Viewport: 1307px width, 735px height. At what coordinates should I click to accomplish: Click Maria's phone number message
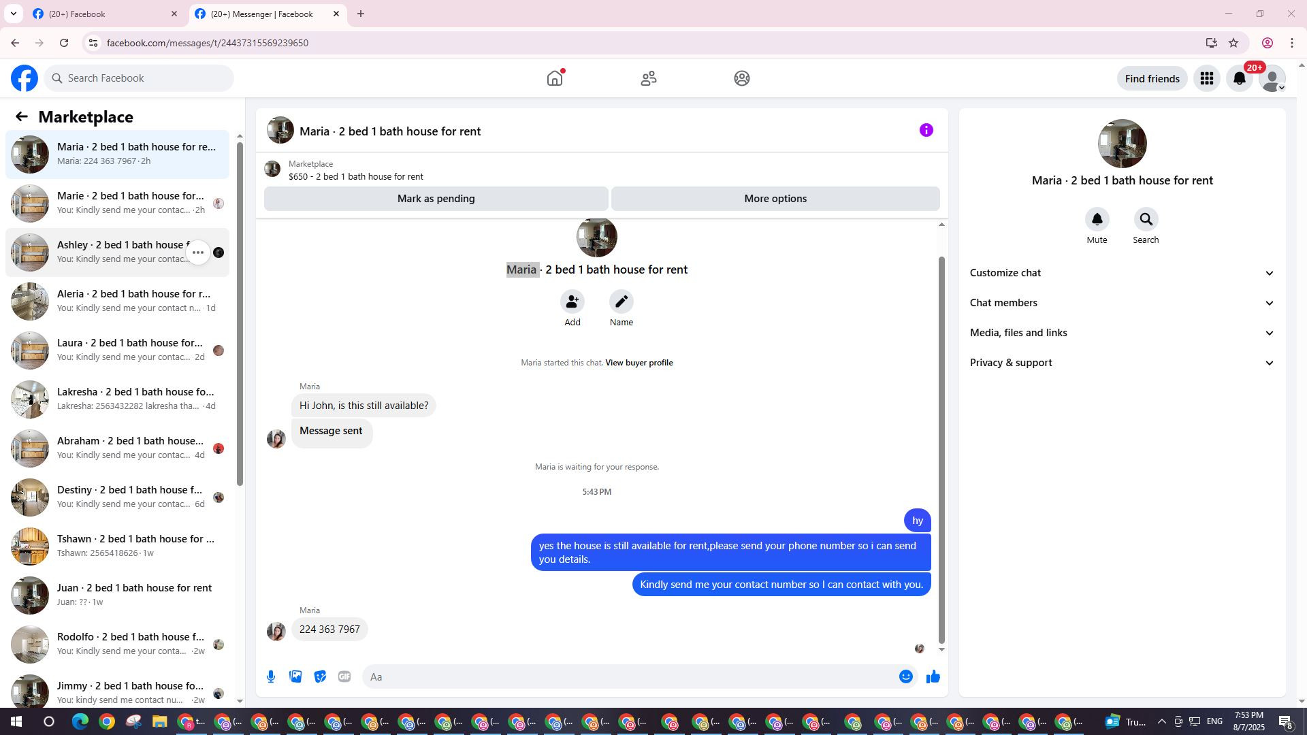point(329,630)
